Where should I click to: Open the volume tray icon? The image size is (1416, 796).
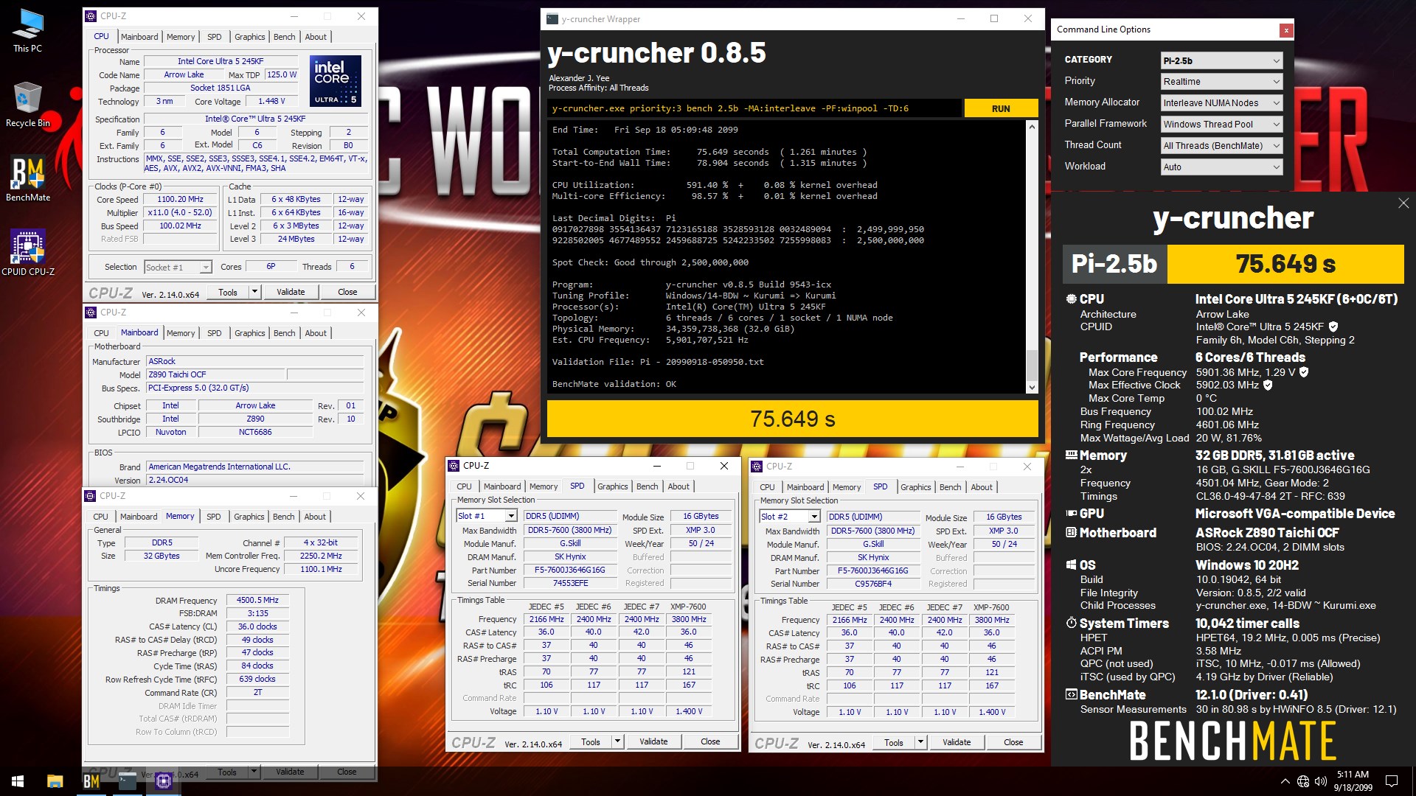point(1320,781)
